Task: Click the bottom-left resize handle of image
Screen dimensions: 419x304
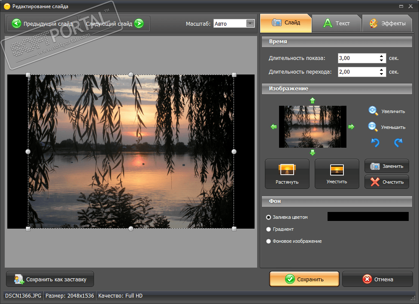Action: click(x=28, y=229)
